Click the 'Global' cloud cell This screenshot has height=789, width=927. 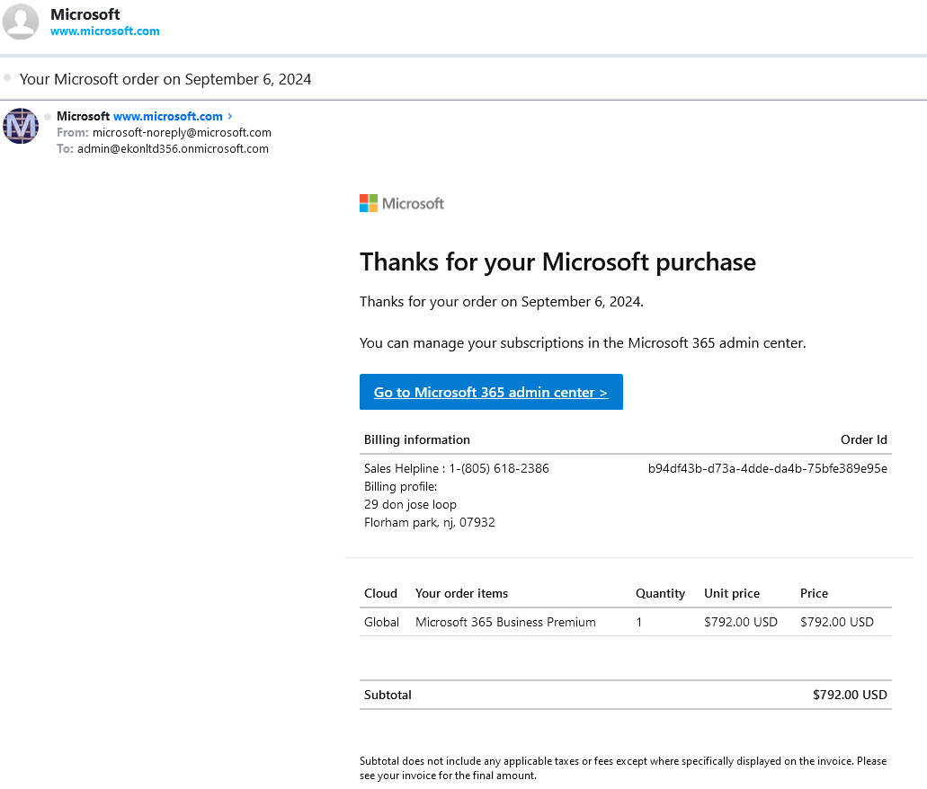coord(381,623)
